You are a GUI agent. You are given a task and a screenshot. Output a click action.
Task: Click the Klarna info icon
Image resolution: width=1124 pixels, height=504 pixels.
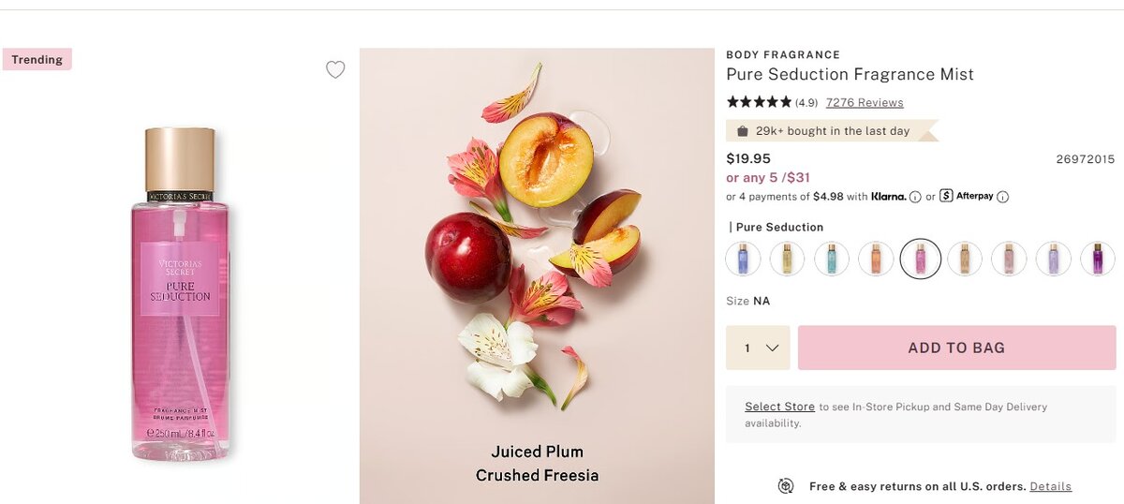915,197
